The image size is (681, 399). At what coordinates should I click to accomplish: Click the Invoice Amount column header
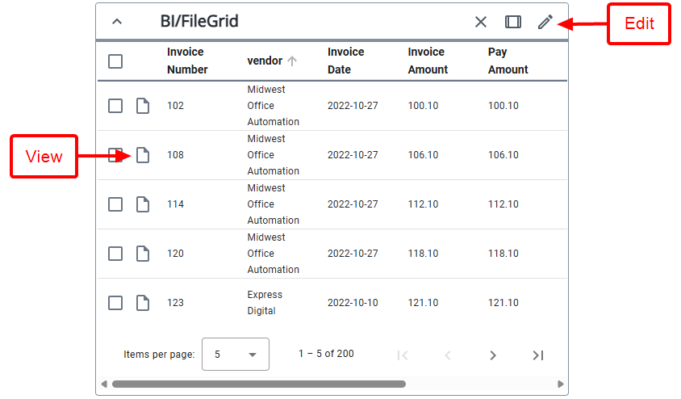(428, 61)
